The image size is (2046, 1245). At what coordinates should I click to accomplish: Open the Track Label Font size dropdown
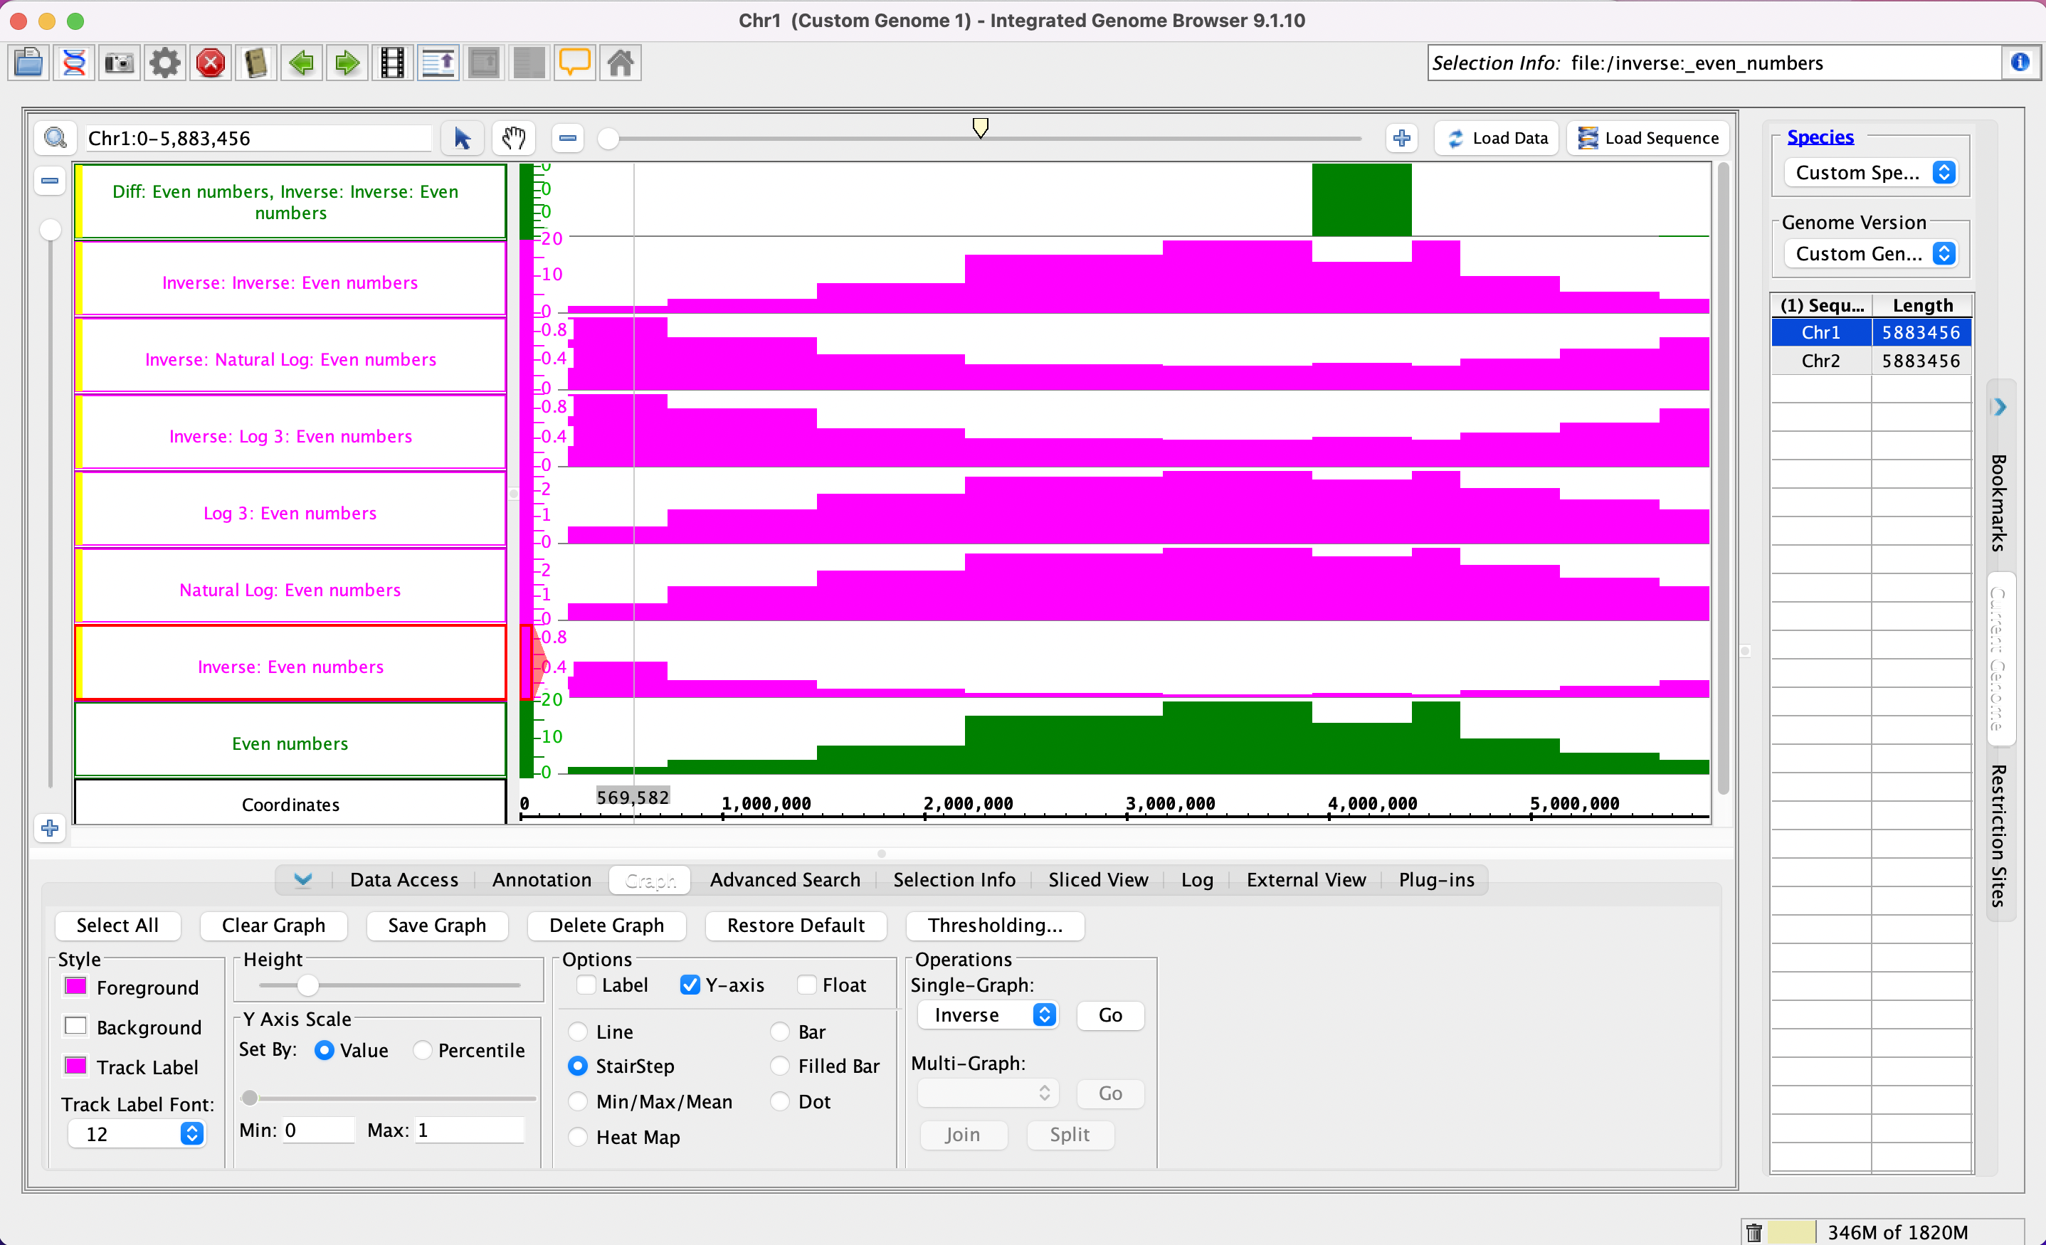137,1134
